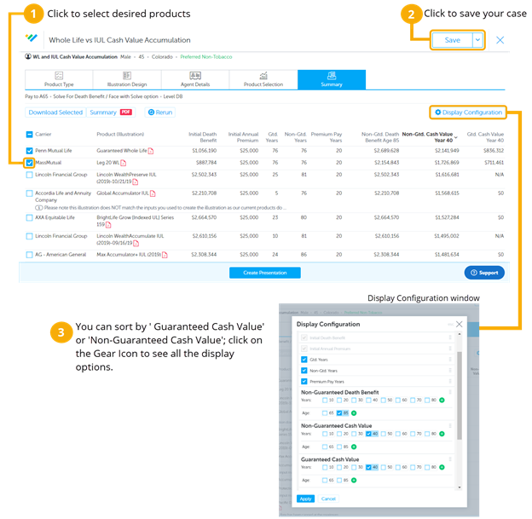The height and width of the screenshot is (519, 532).
Task: Click drag handle for Premium Pay Years row
Action: click(x=450, y=382)
